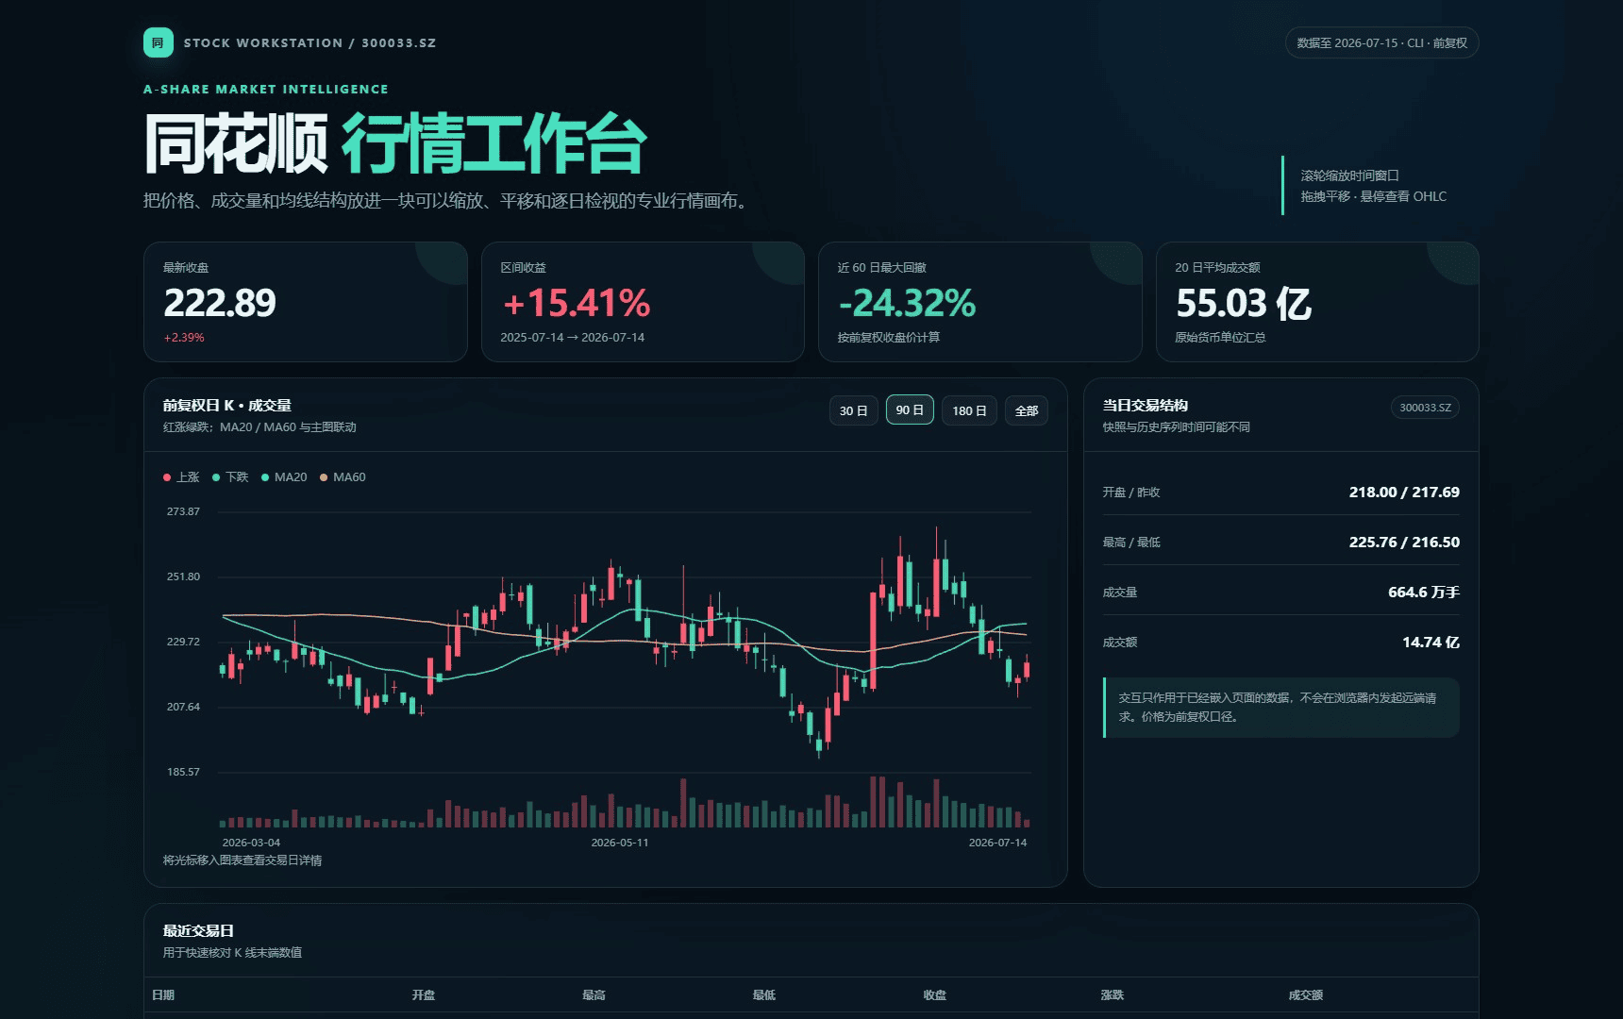
Task: Click the 成交额 column header
Action: pos(1306,995)
